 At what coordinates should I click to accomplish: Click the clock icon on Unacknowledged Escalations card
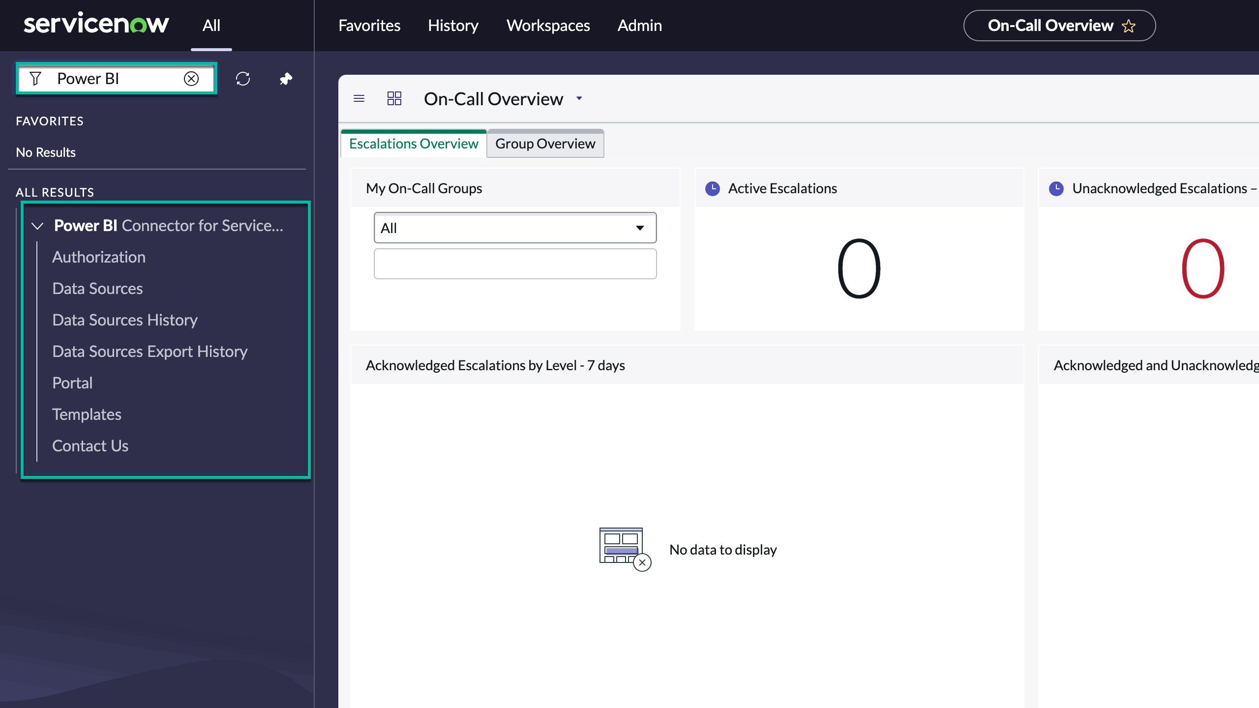pos(1055,188)
